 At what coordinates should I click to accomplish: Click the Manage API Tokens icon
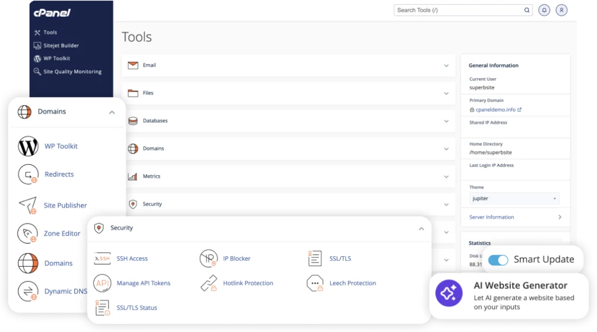[102, 283]
